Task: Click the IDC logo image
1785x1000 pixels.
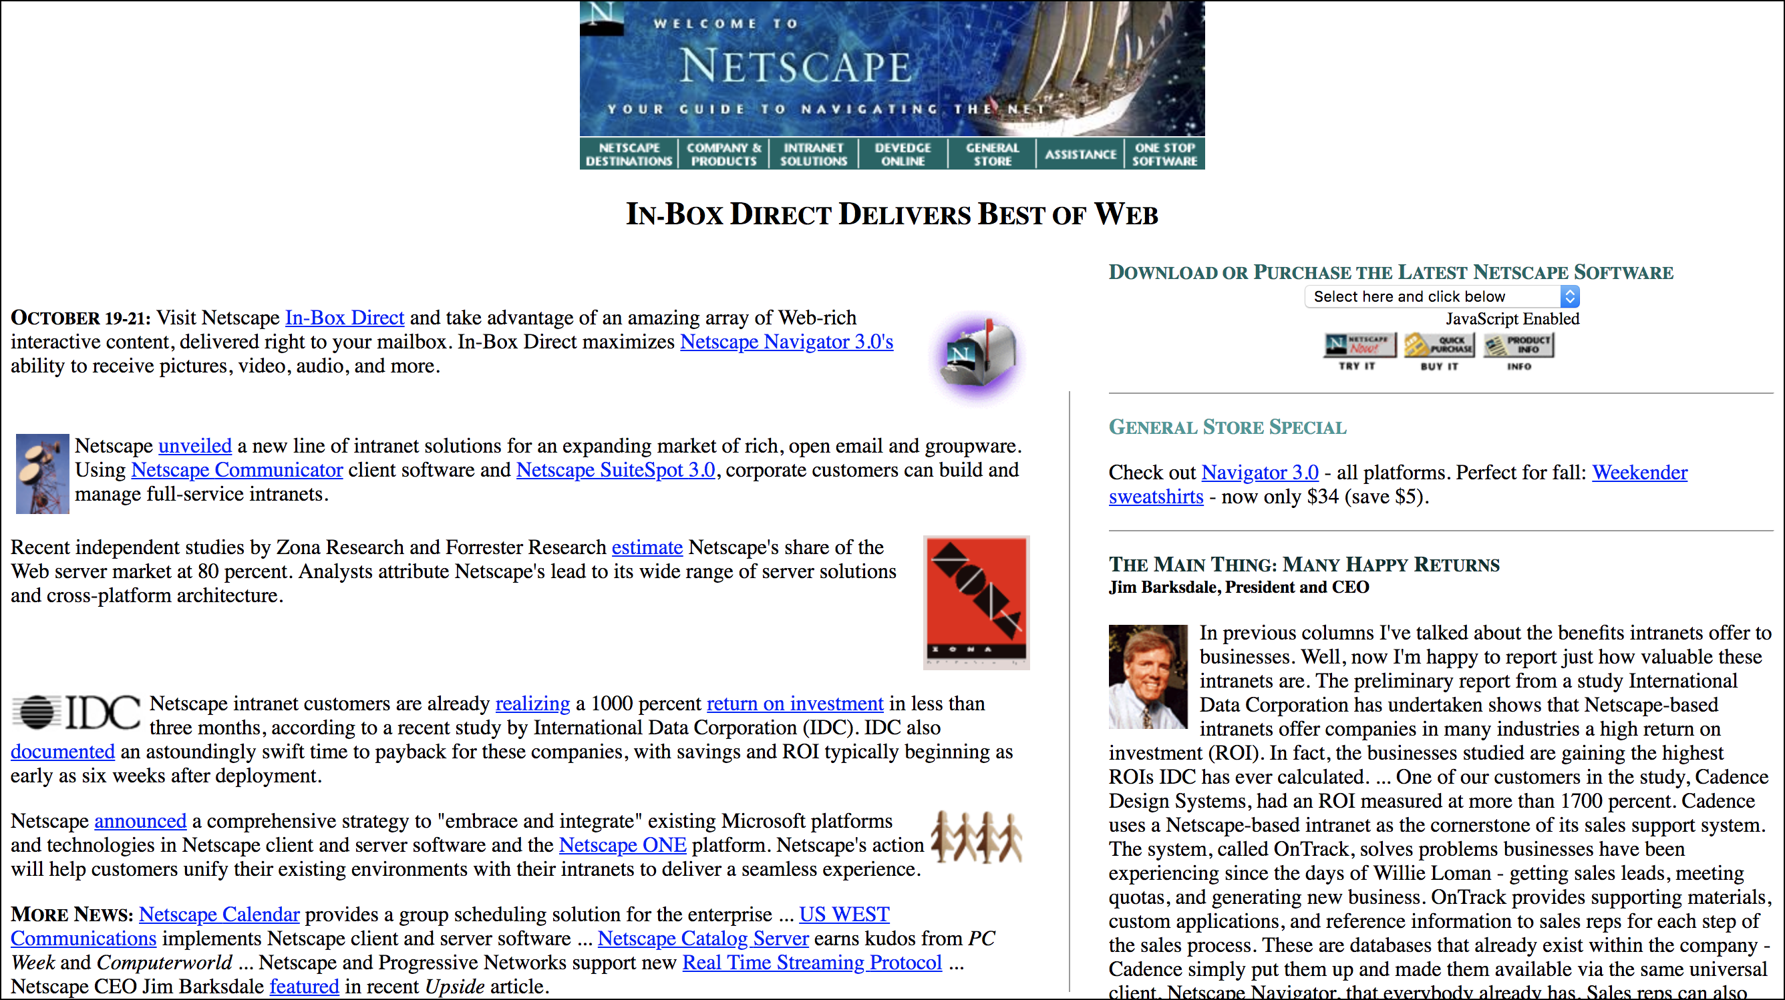Action: point(76,712)
